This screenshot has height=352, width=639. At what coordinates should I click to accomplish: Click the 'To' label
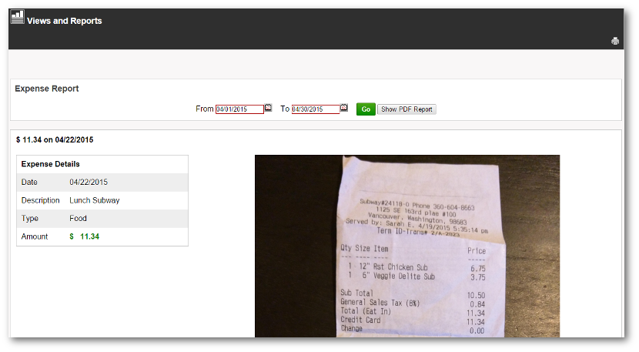(285, 109)
